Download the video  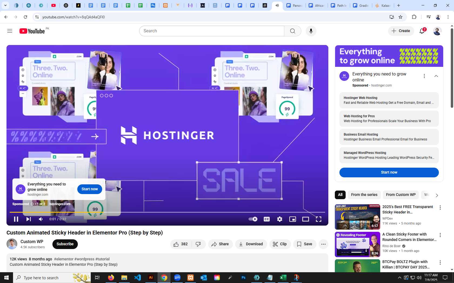[x=251, y=244]
